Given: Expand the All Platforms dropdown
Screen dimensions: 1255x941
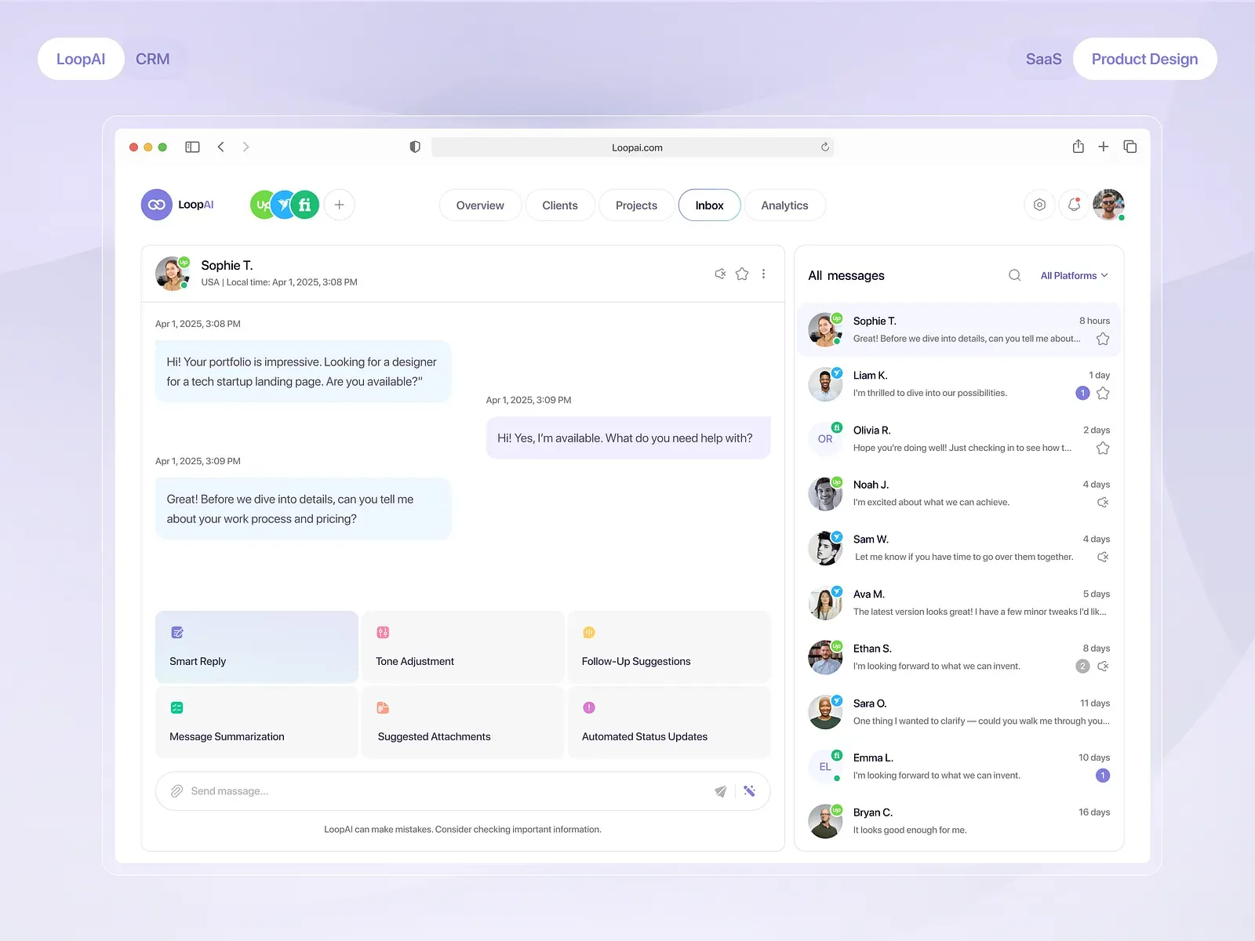Looking at the screenshot, I should 1074,275.
